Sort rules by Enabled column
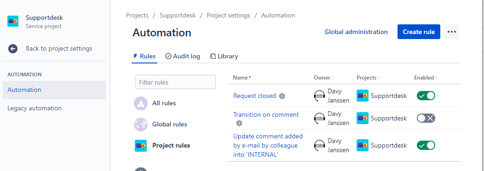The width and height of the screenshot is (484, 171). [x=426, y=78]
